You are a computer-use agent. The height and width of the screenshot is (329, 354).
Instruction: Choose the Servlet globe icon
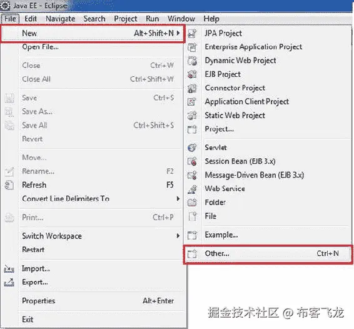(192, 148)
